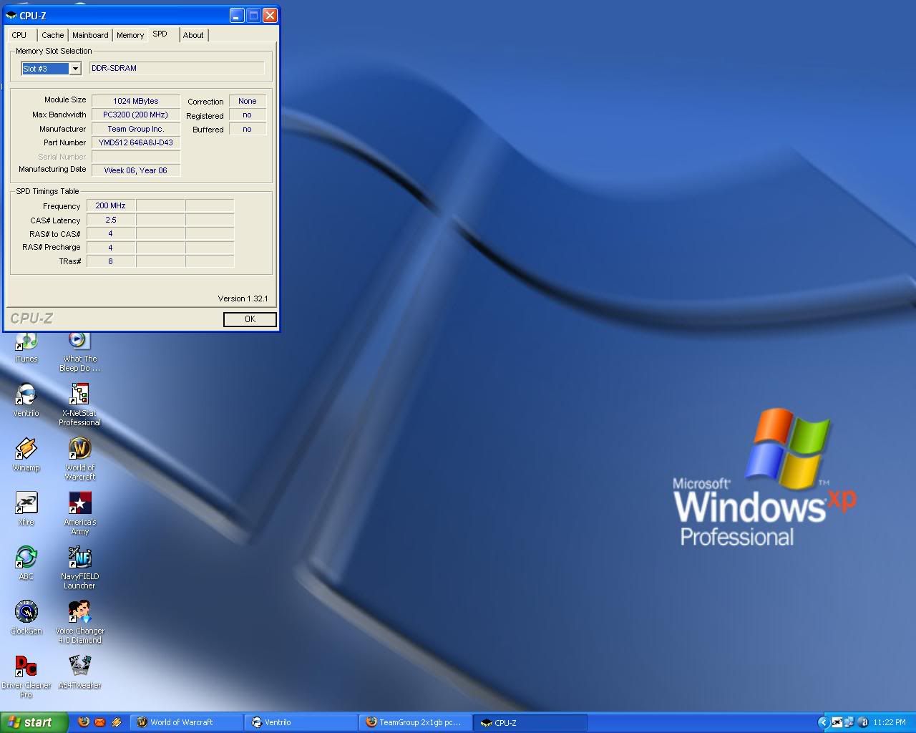Click the TRas# value 8 cell
This screenshot has height=733, width=916.
[x=111, y=261]
